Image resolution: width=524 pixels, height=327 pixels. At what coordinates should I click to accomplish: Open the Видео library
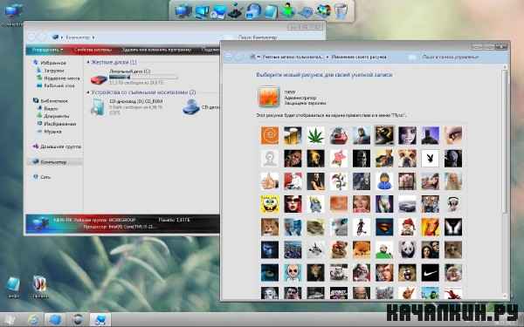(x=51, y=108)
